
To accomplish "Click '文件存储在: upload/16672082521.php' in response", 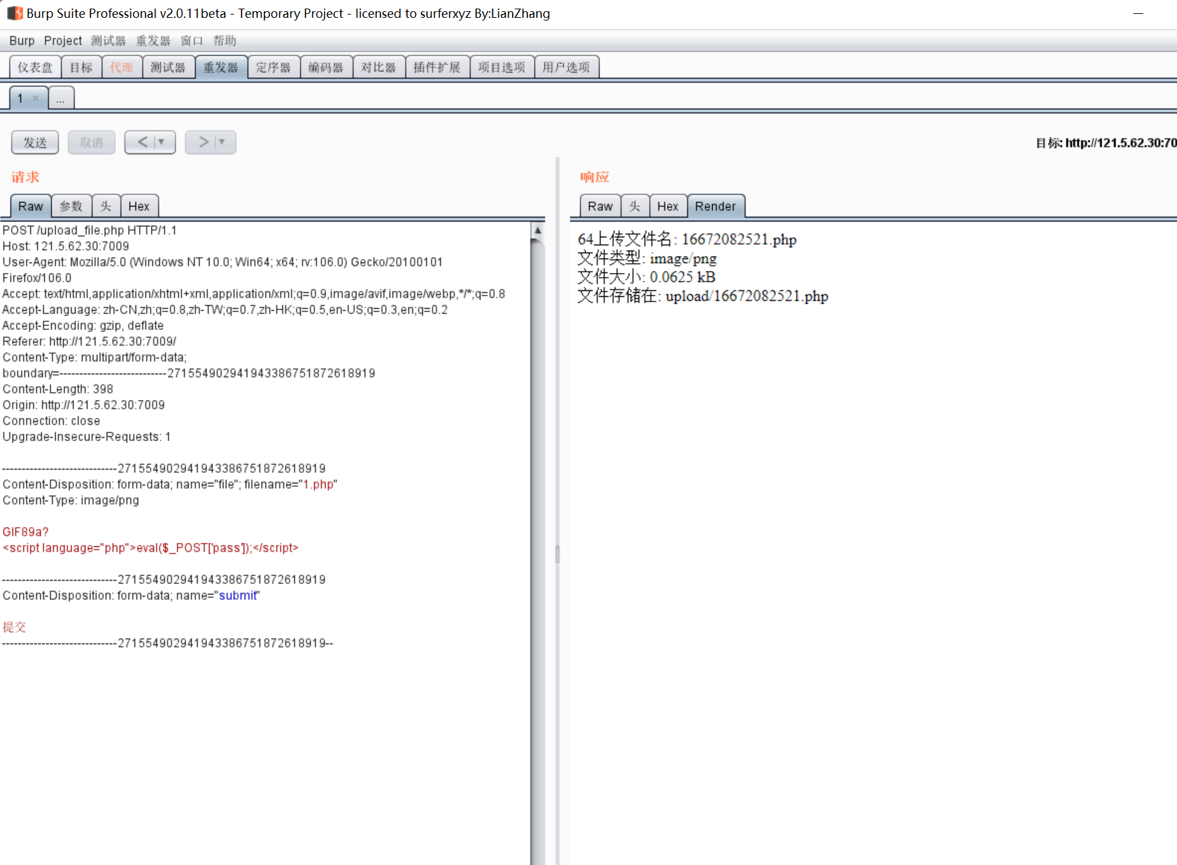I will click(703, 296).
